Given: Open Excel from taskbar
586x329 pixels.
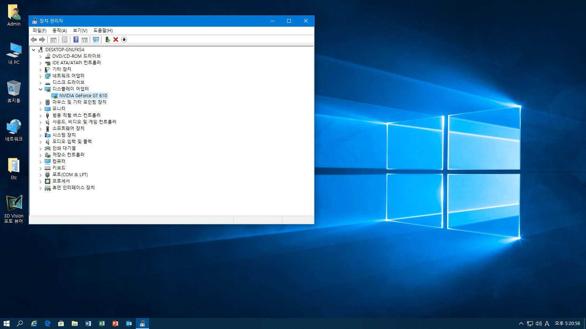Looking at the screenshot, I should 102,324.
